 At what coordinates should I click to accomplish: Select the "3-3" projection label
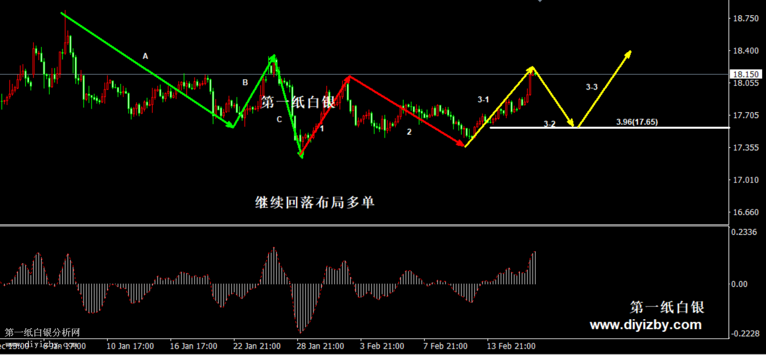pos(592,87)
